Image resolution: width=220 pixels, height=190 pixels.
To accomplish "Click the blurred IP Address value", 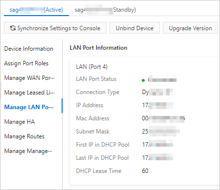I will pos(157,105).
